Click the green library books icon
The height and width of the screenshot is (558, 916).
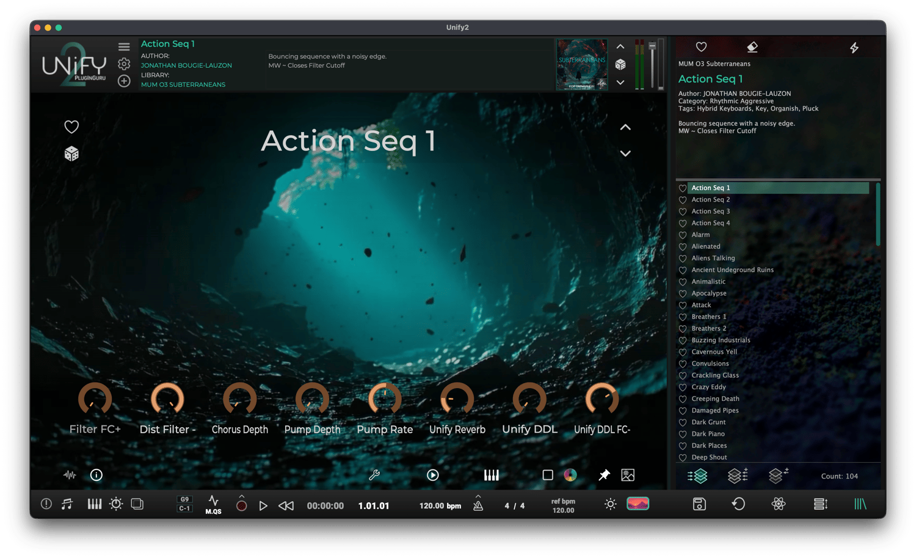pos(860,504)
